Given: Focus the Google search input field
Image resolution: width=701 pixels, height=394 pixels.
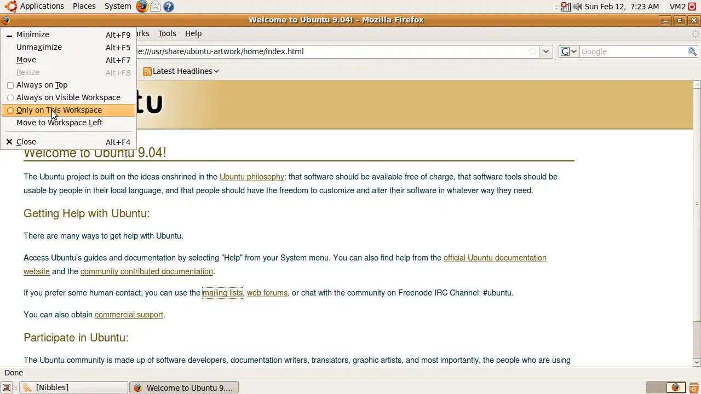Looking at the screenshot, I should (633, 51).
